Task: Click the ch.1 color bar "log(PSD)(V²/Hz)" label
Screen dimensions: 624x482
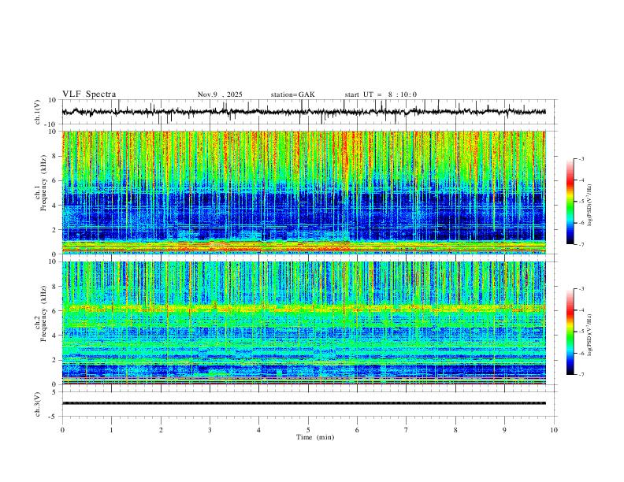Action: pos(590,206)
